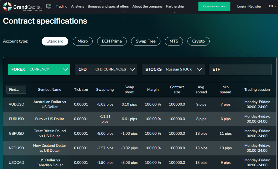Click the -1.00 pips swap short value
Screen dimensions: 278x169
[x=129, y=134]
